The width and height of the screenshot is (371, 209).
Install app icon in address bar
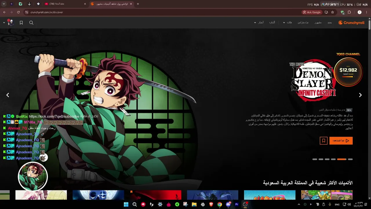click(x=326, y=12)
